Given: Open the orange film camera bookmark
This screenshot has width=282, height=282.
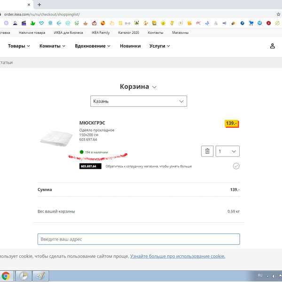Looking at the screenshot, I should [189, 23].
